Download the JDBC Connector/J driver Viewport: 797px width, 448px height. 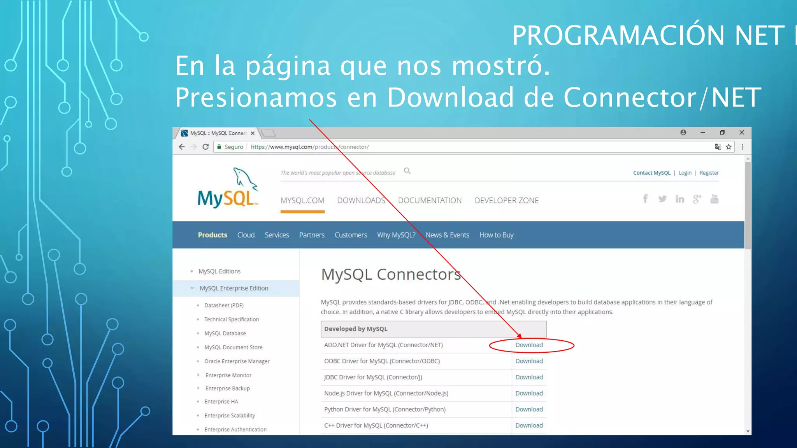click(529, 377)
